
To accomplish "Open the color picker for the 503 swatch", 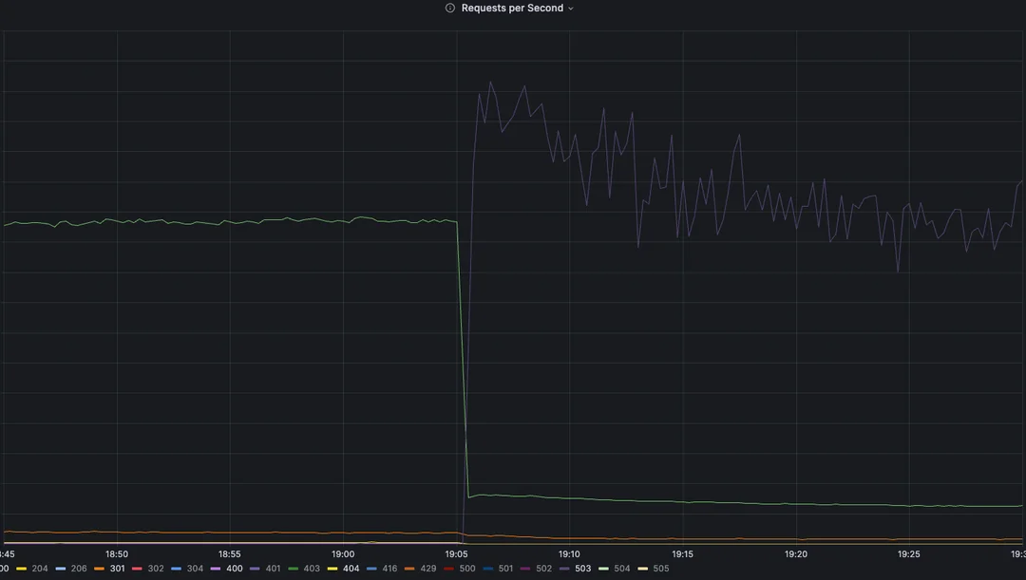I will [564, 569].
